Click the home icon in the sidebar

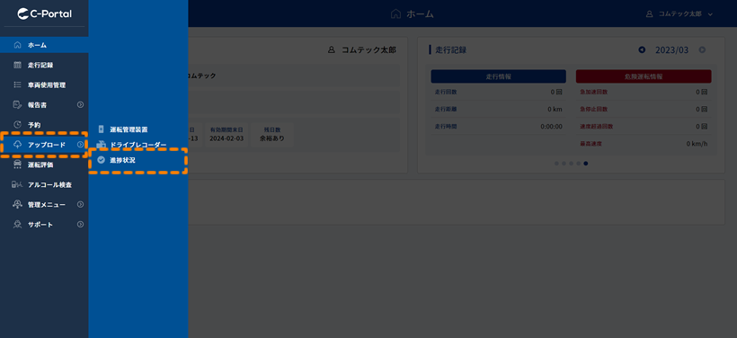pos(17,45)
